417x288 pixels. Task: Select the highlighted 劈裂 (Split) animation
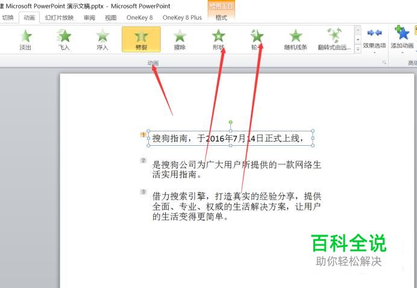tap(141, 39)
